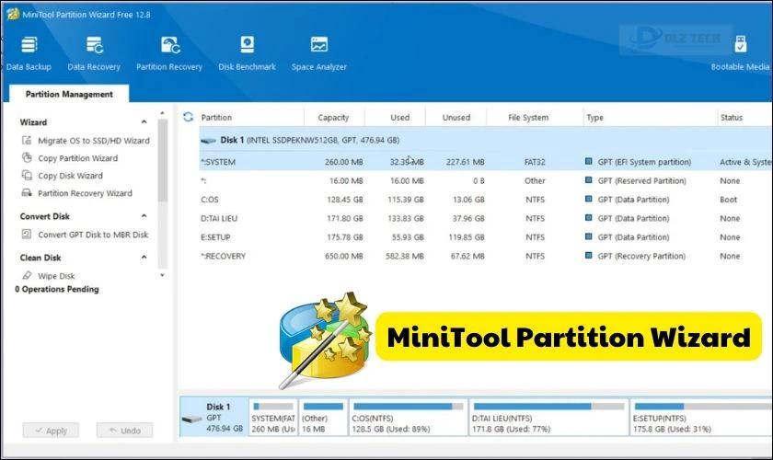Sort by the Type column header

pyautogui.click(x=595, y=118)
